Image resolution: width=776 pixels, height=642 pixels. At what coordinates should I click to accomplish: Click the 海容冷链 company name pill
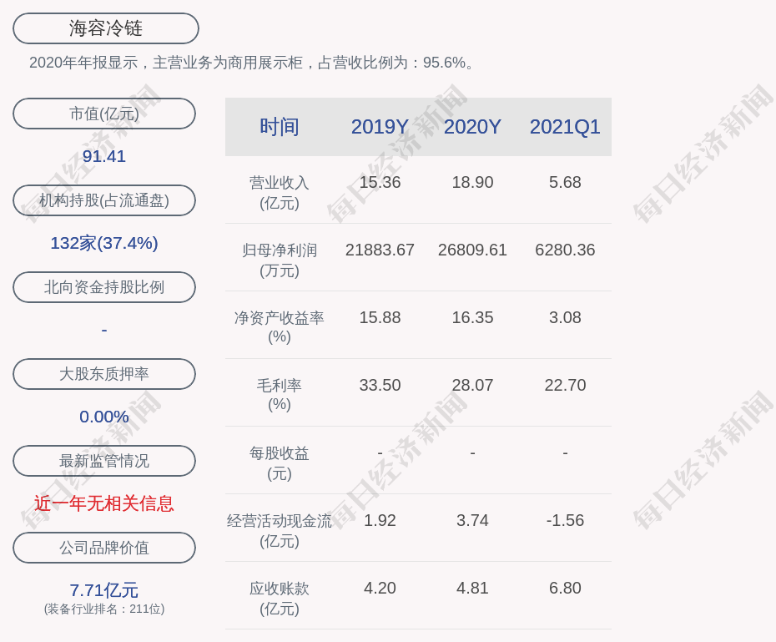point(106,28)
